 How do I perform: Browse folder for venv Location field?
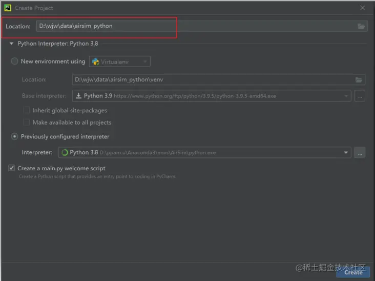[x=359, y=79]
